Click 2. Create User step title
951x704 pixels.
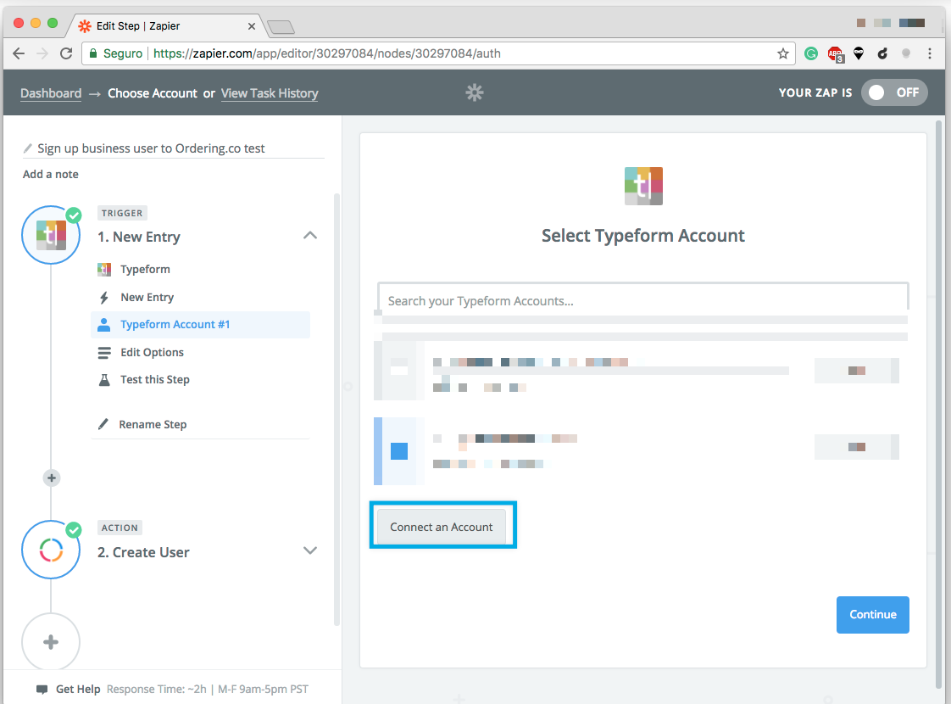point(143,552)
